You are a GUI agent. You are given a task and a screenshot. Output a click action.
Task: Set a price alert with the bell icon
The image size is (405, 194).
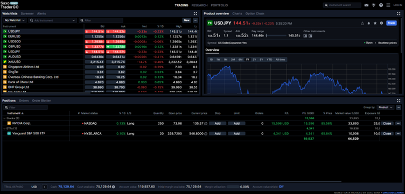(369, 23)
